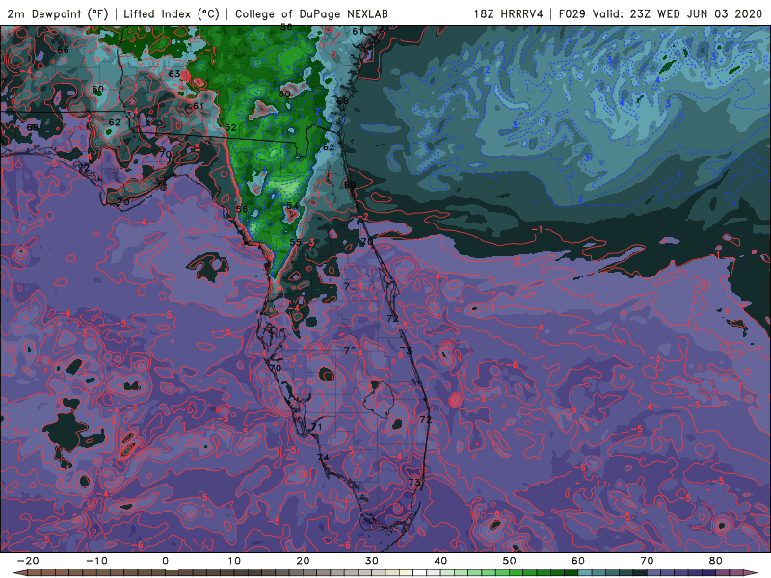Click the "69" dewpoint value on the coast

tap(350, 185)
